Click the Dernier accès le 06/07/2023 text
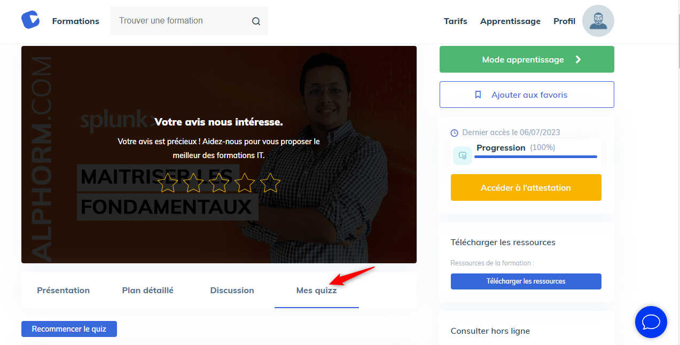This screenshot has width=680, height=345. (x=511, y=132)
